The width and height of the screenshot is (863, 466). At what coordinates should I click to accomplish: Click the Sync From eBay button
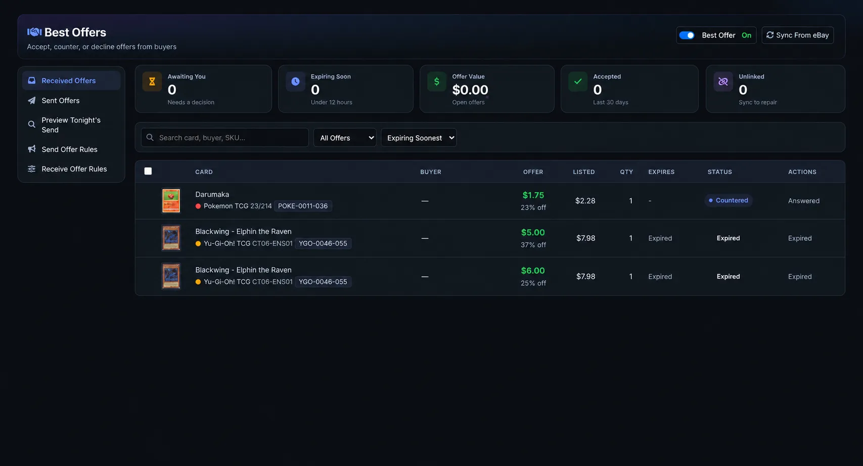[x=797, y=35]
